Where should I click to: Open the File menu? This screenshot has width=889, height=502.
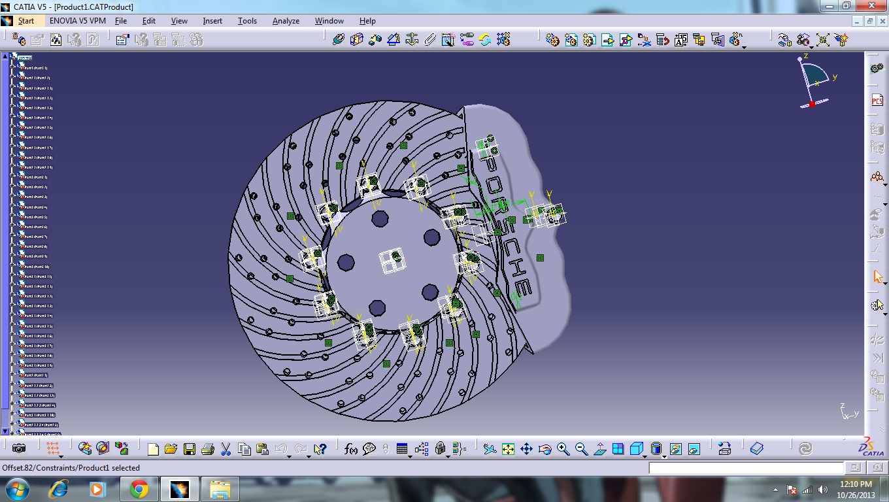point(121,21)
